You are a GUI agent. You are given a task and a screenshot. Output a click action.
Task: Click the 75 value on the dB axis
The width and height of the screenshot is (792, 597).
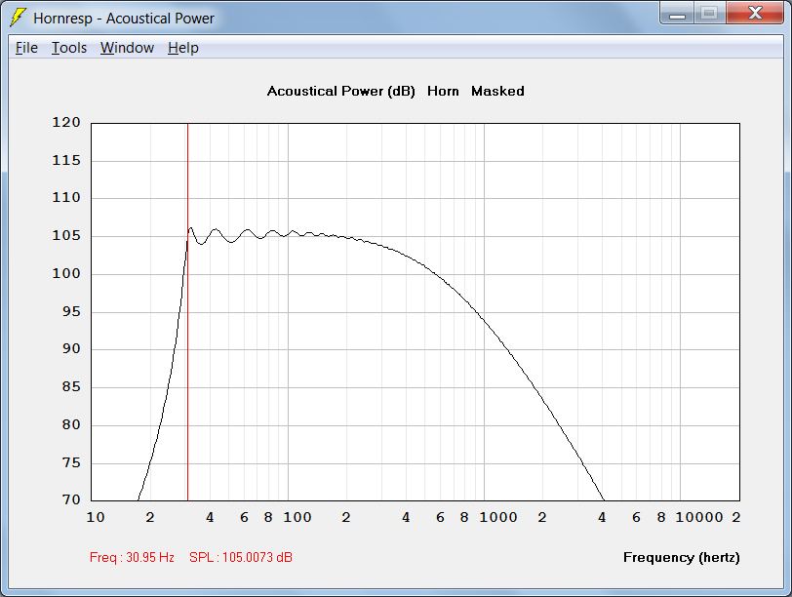(x=71, y=462)
